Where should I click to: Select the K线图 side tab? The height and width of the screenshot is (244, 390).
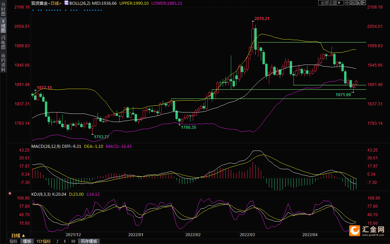click(x=3, y=25)
